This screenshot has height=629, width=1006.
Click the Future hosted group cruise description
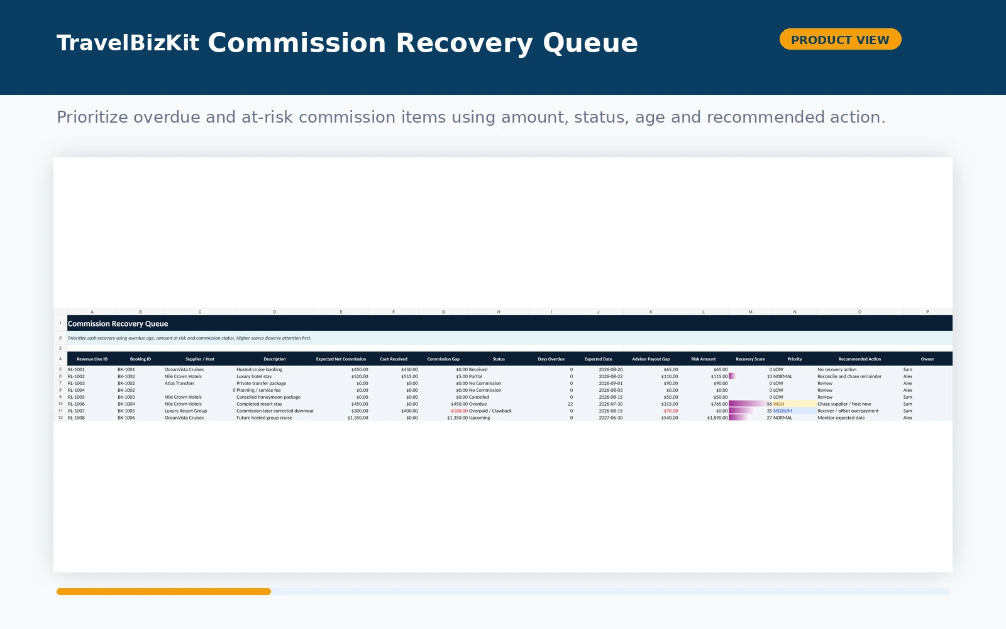pos(275,418)
